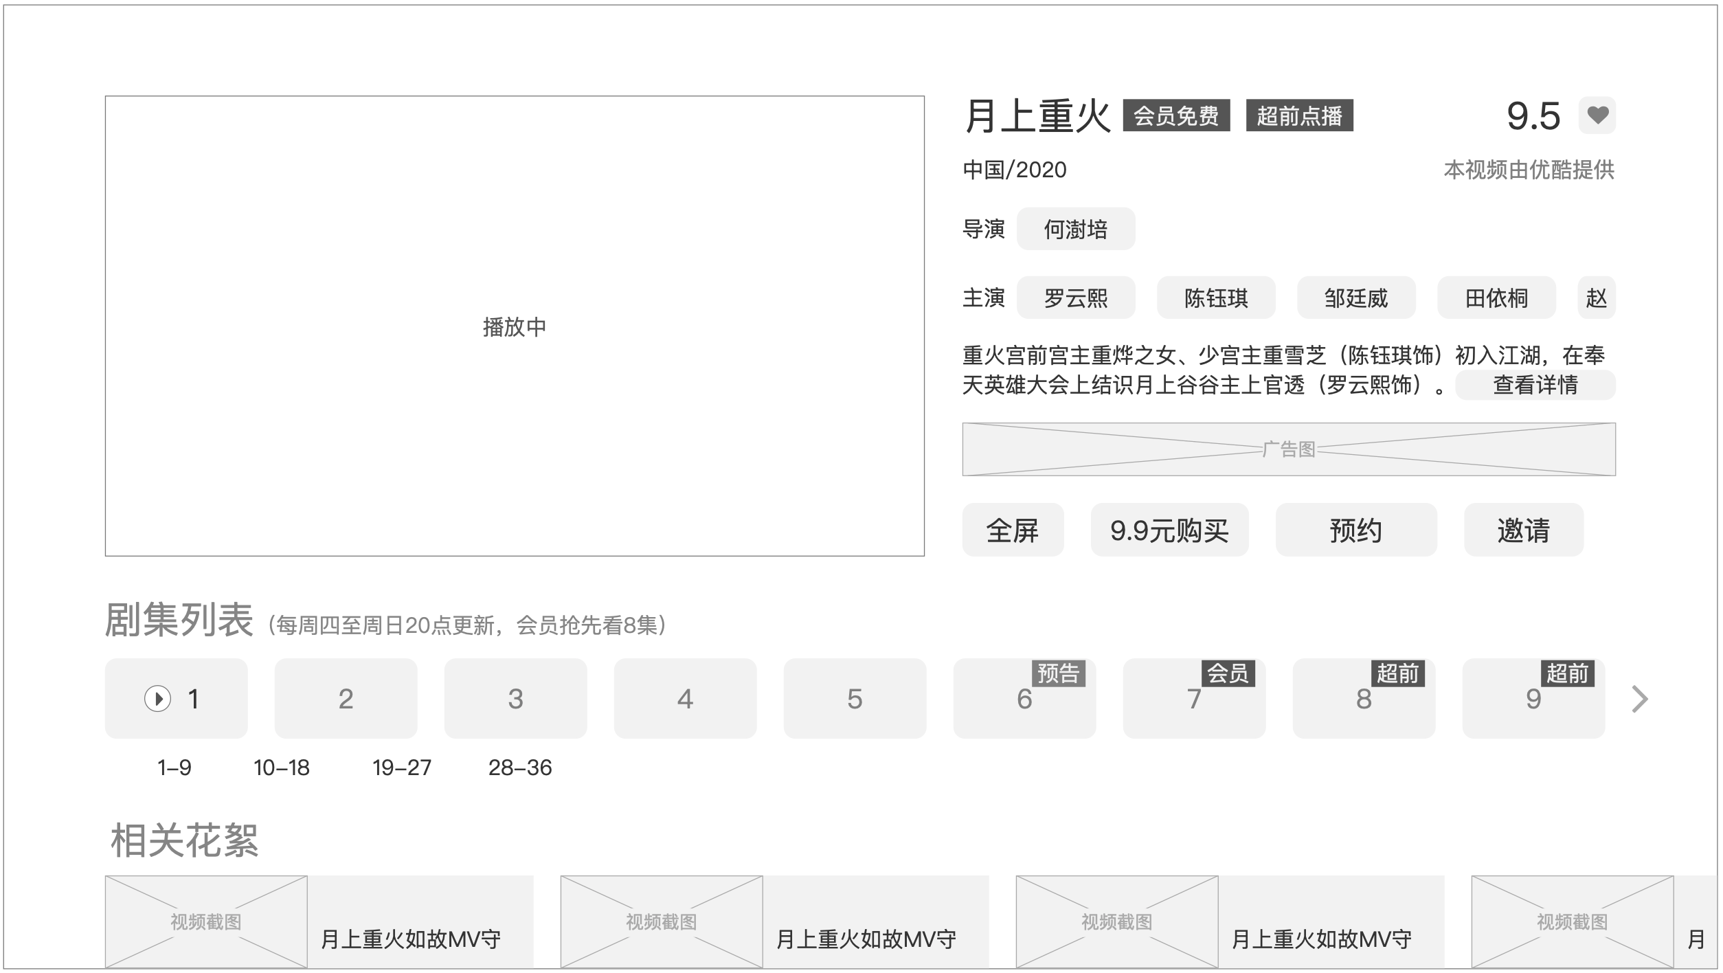The image size is (1723, 973).
Task: Expand description with 查看详情
Action: 1535,385
